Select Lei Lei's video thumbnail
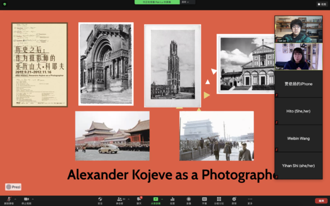The width and height of the screenshot is (330, 206). 299,29
